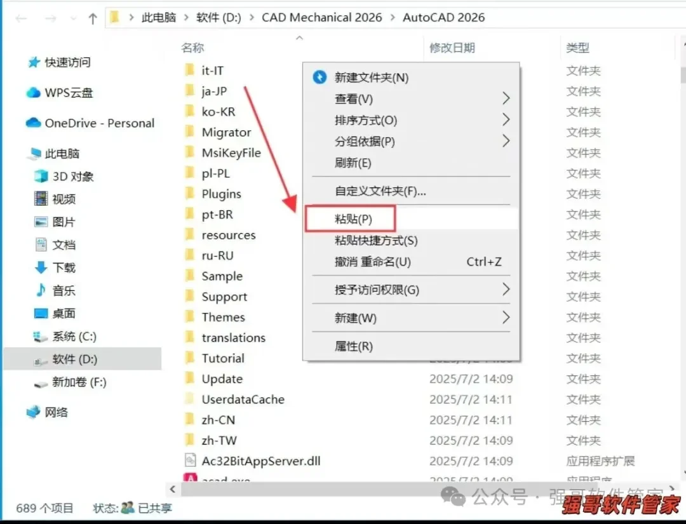Select the ko-KR folder
Image resolution: width=686 pixels, height=524 pixels.
point(219,112)
